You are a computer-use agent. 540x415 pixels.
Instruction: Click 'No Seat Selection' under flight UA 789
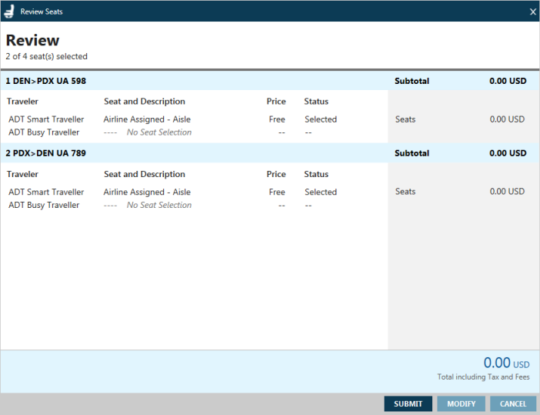click(158, 206)
